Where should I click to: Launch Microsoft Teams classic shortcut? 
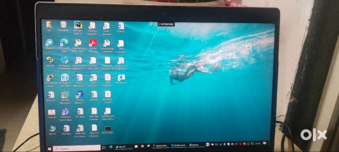(66, 115)
